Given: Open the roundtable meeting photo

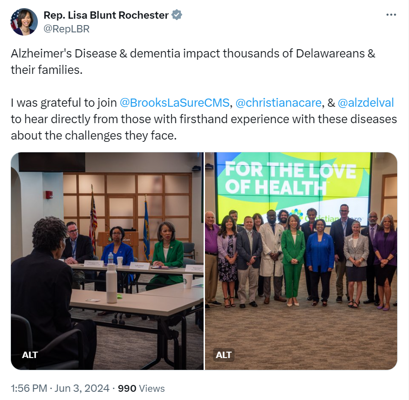Looking at the screenshot, I should tap(107, 261).
